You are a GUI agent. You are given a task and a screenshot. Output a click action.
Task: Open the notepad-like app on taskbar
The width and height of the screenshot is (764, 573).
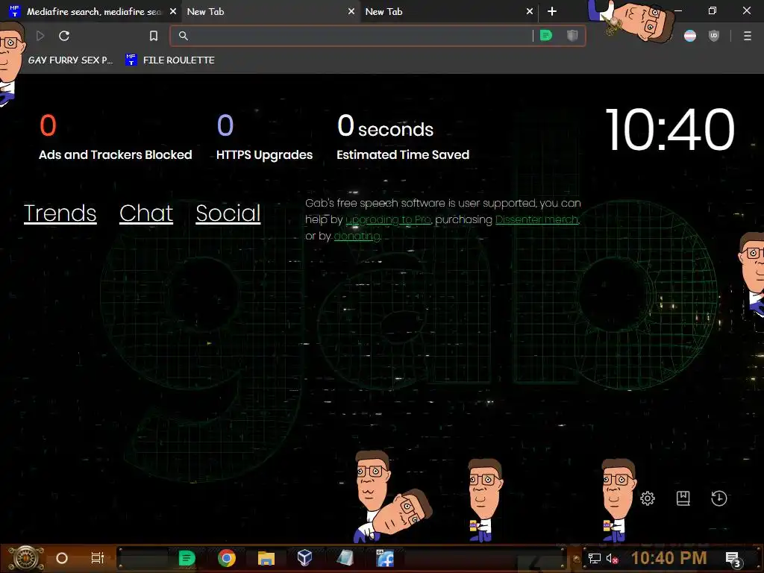[x=345, y=558]
